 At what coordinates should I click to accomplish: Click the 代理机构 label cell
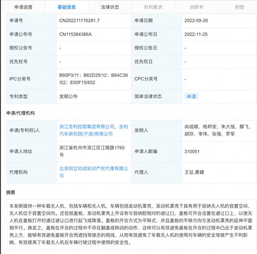pyautogui.click(x=31, y=172)
